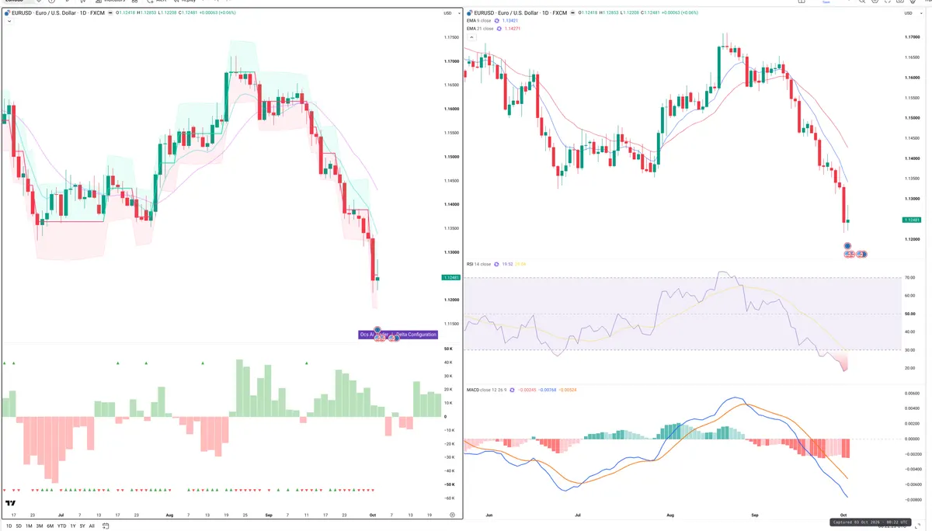932x531 pixels.
Task: Open the go-to-date calendar icon
Action: coord(106,526)
